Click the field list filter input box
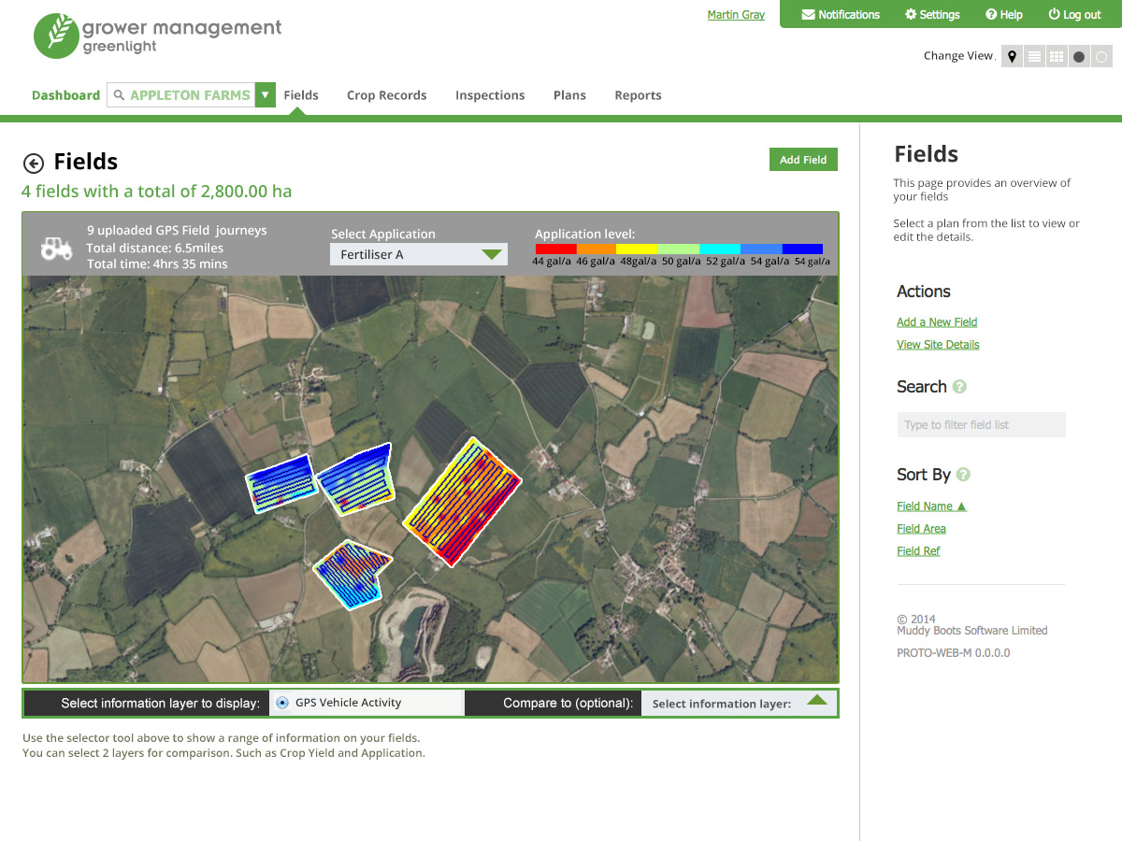 [981, 424]
